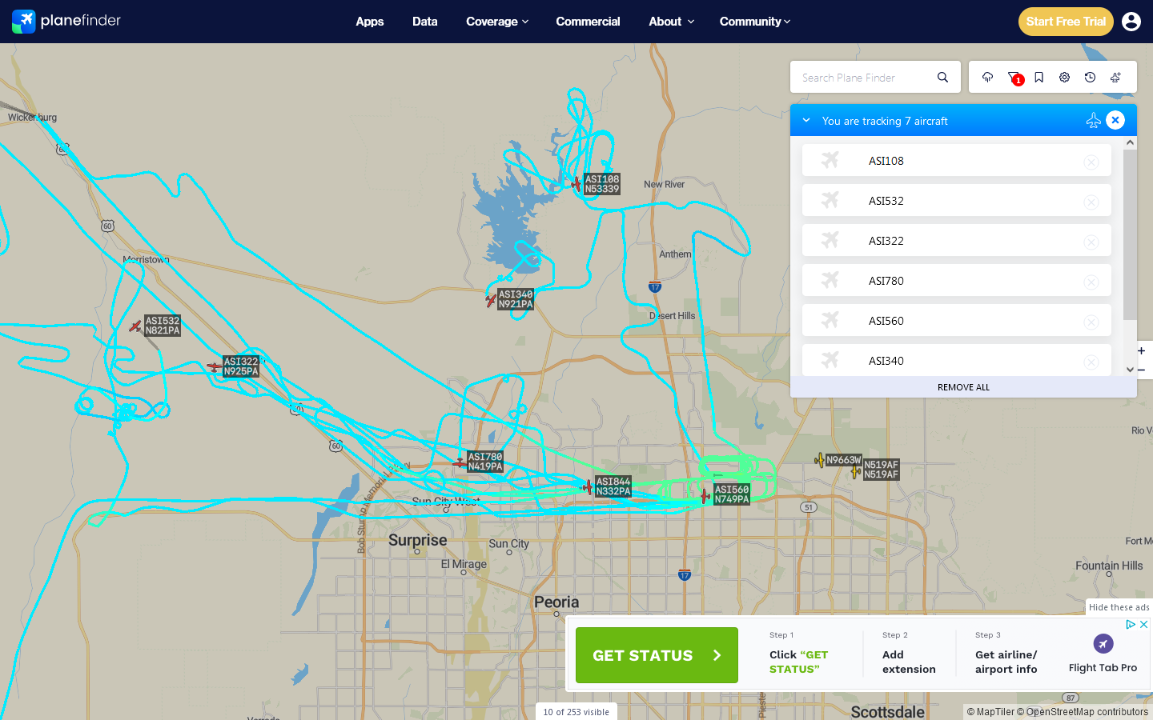Expand the About dropdown menu
This screenshot has height=720, width=1153.
coord(671,22)
